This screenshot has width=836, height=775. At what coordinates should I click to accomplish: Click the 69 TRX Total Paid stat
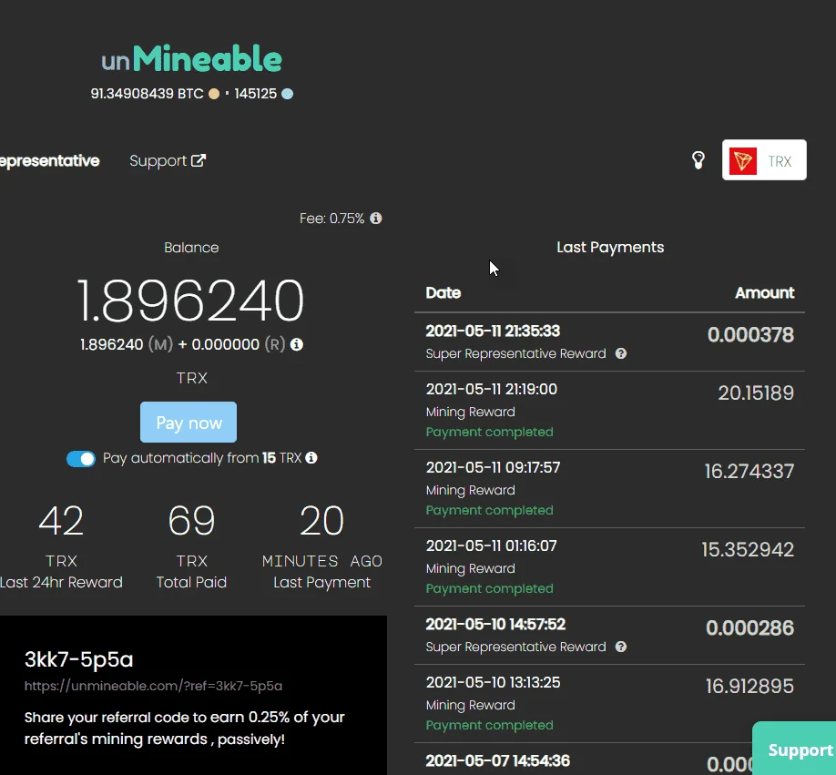click(191, 546)
